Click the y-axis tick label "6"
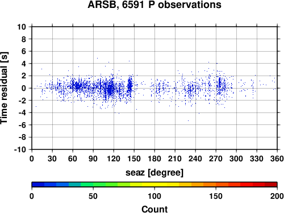This screenshot has height=213, width=284. (x=24, y=52)
